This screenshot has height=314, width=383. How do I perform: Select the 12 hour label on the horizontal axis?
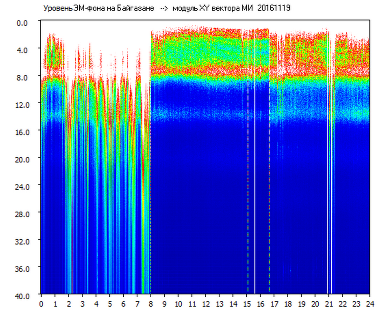click(205, 304)
